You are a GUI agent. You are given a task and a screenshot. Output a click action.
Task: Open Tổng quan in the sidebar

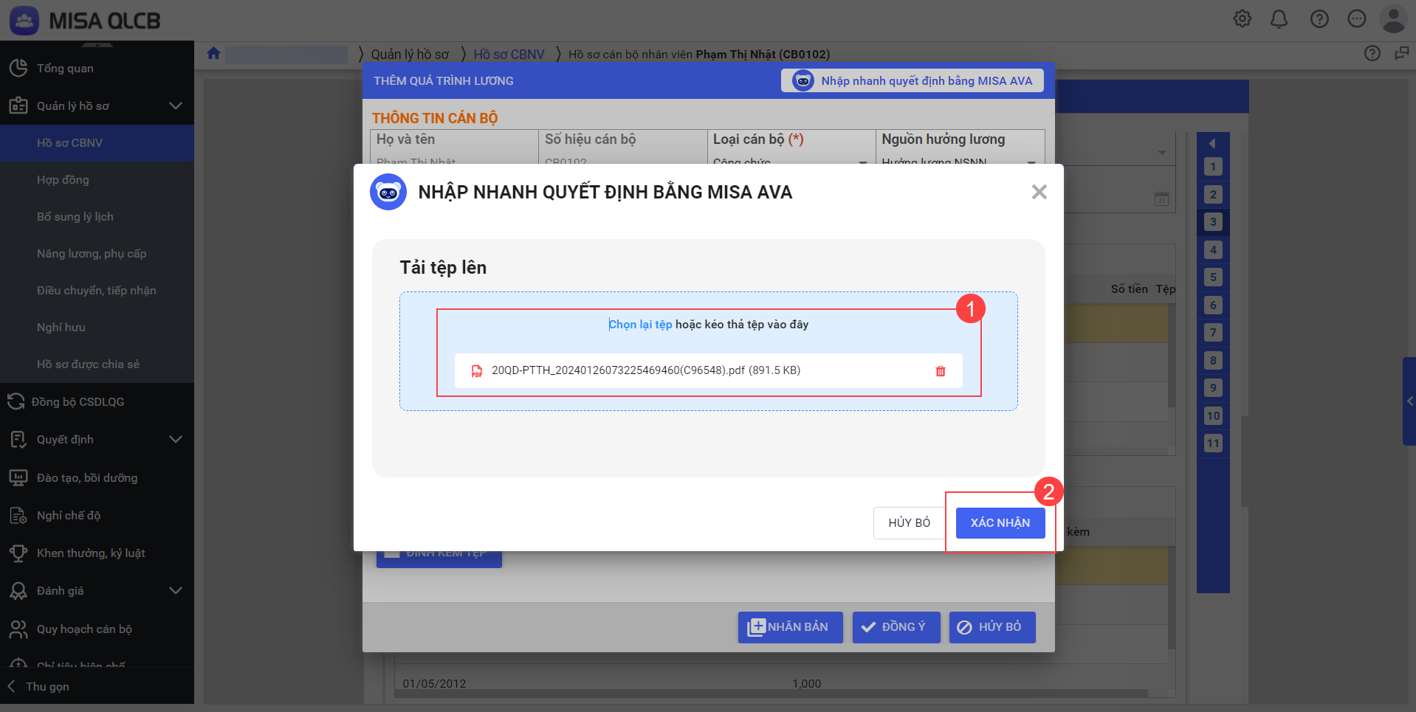65,68
